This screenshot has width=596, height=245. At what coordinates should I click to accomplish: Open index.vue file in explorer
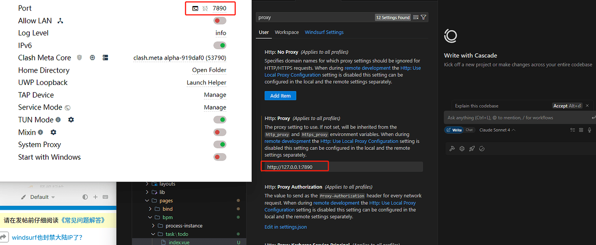point(178,242)
